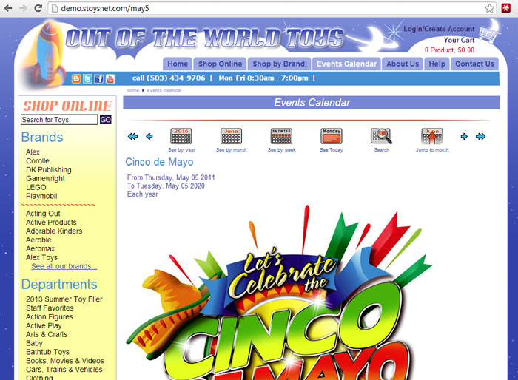518x380 pixels.
Task: Open Action Figures department
Action: pyautogui.click(x=50, y=317)
